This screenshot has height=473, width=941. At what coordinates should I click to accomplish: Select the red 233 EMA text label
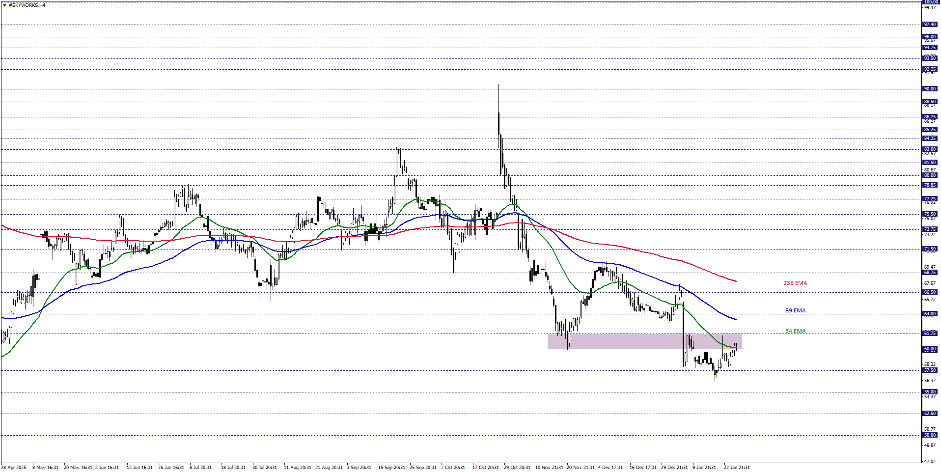[x=795, y=283]
